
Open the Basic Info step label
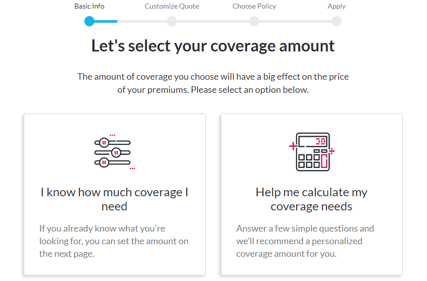pyautogui.click(x=89, y=6)
